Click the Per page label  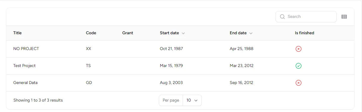171,100
